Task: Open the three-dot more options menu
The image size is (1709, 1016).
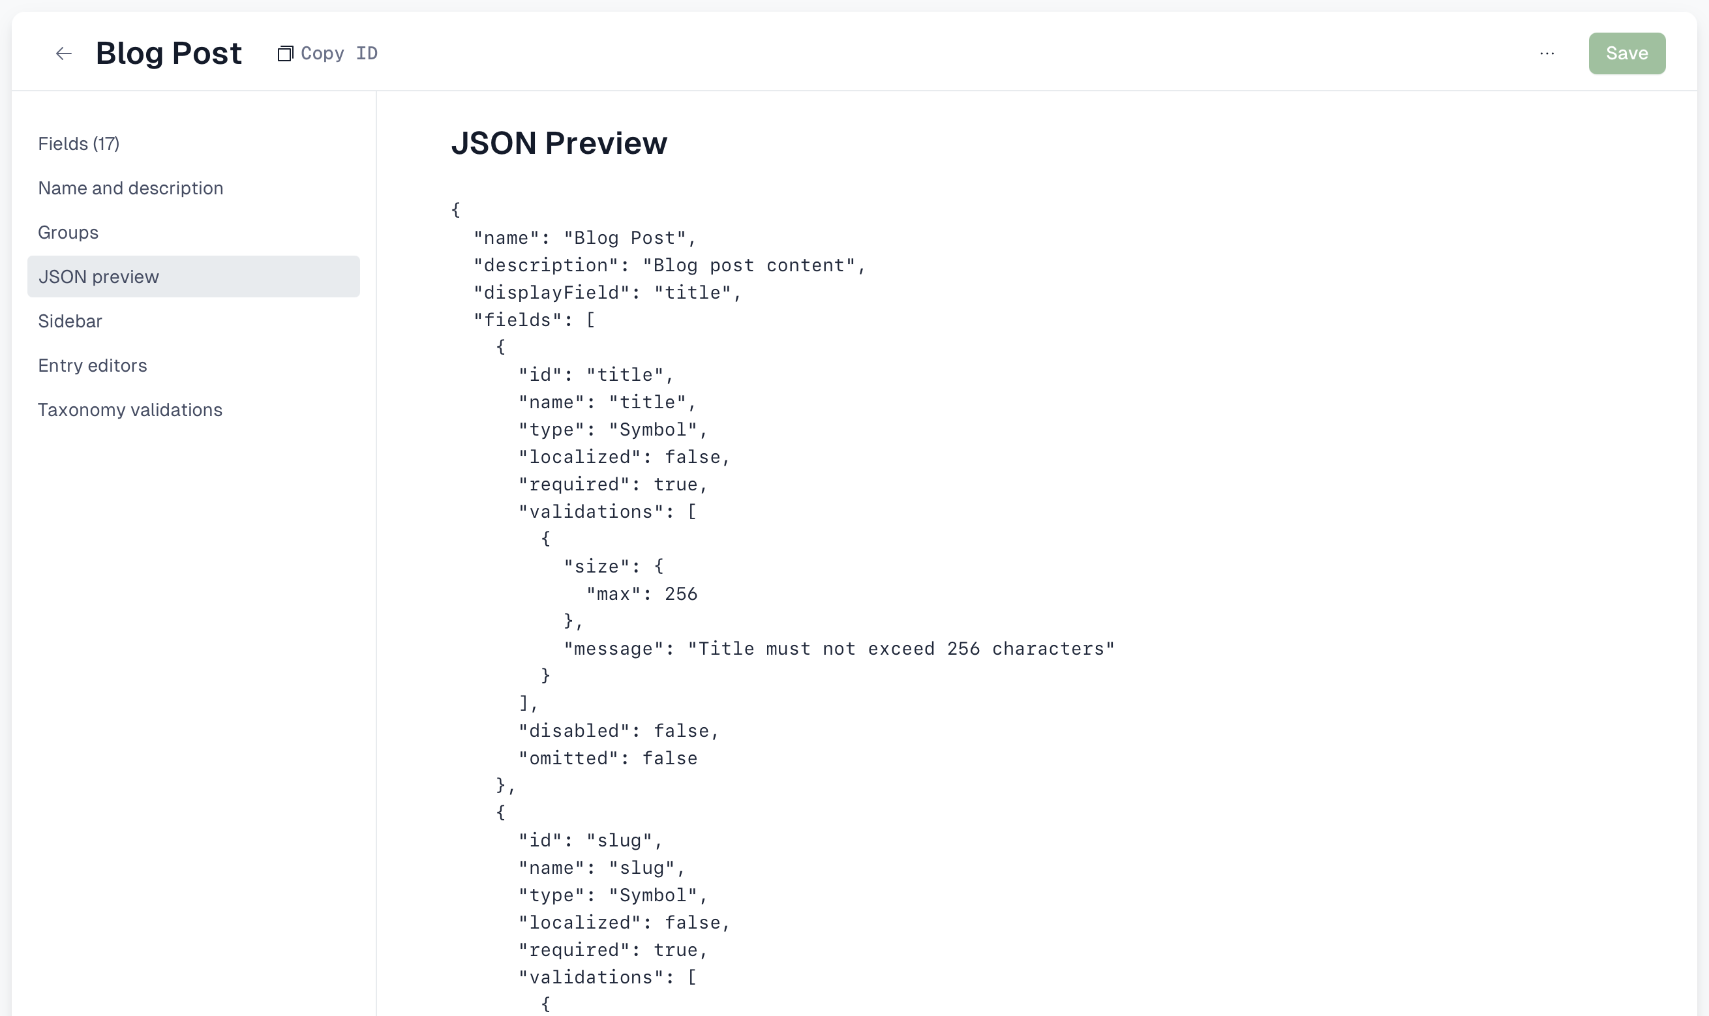Action: (x=1547, y=53)
